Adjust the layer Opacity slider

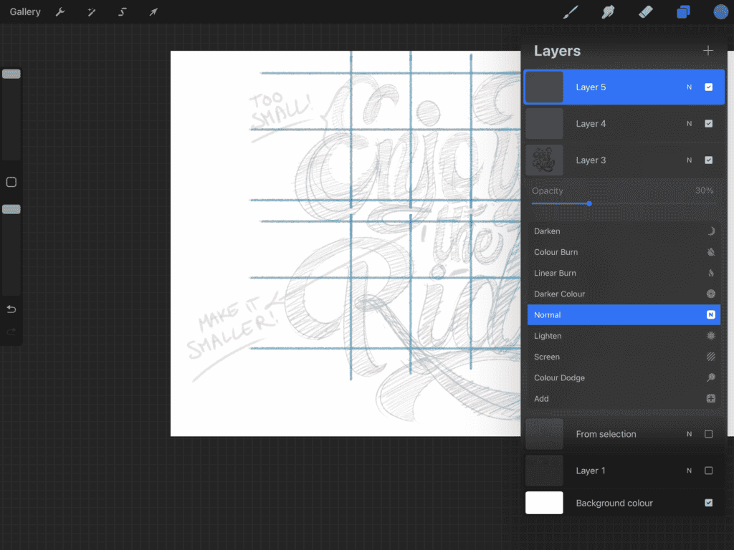(589, 203)
